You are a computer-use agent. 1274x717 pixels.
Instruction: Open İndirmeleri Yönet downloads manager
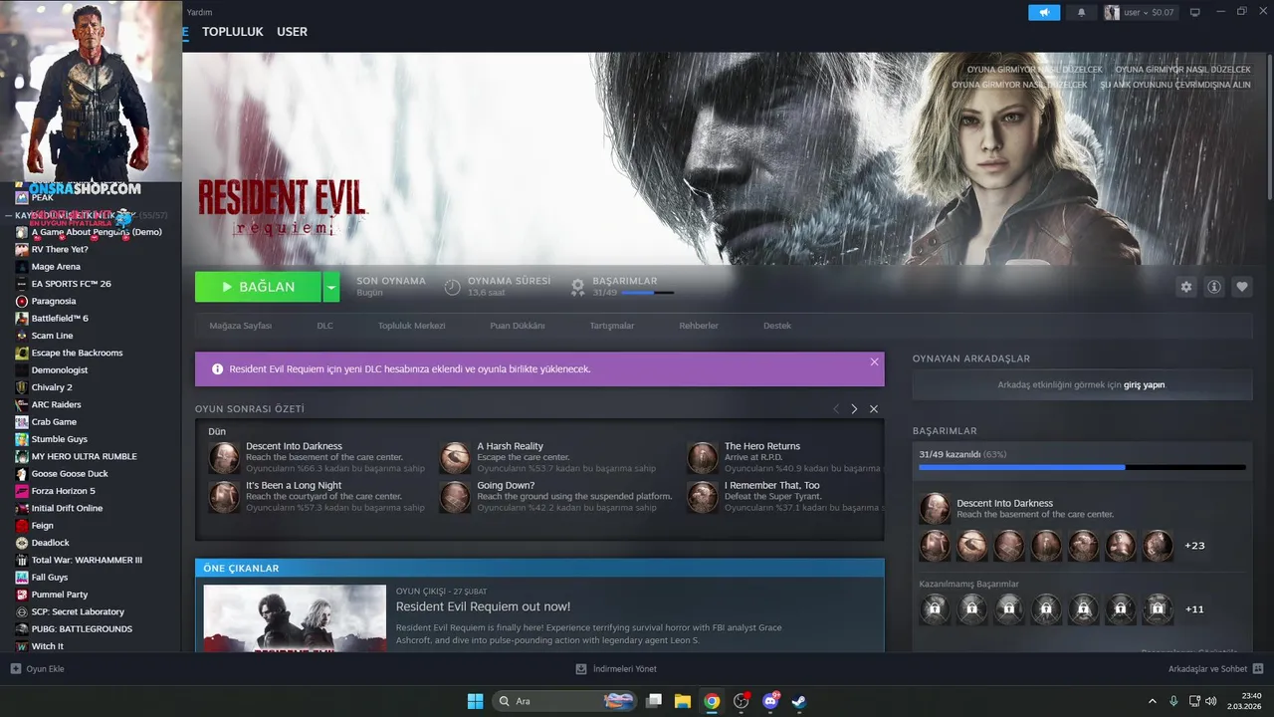(x=616, y=669)
